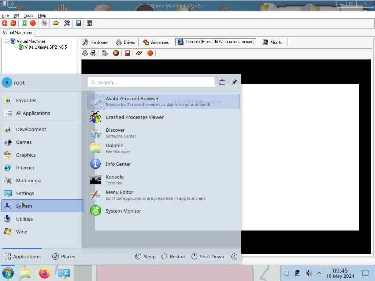The height and width of the screenshot is (281, 375).
Task: Click the blue save disk toolbar icon
Action: click(x=78, y=23)
